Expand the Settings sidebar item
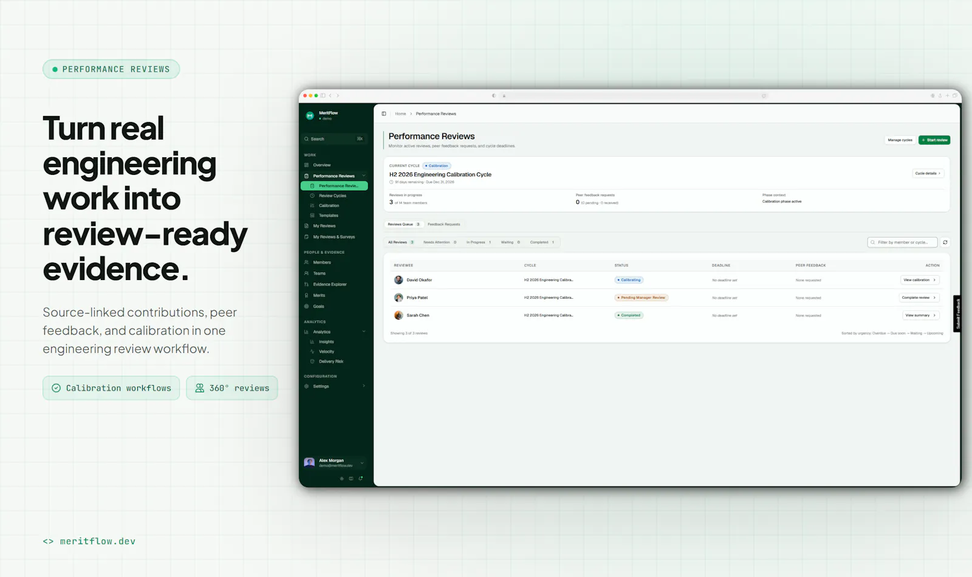Image resolution: width=972 pixels, height=577 pixels. click(364, 386)
